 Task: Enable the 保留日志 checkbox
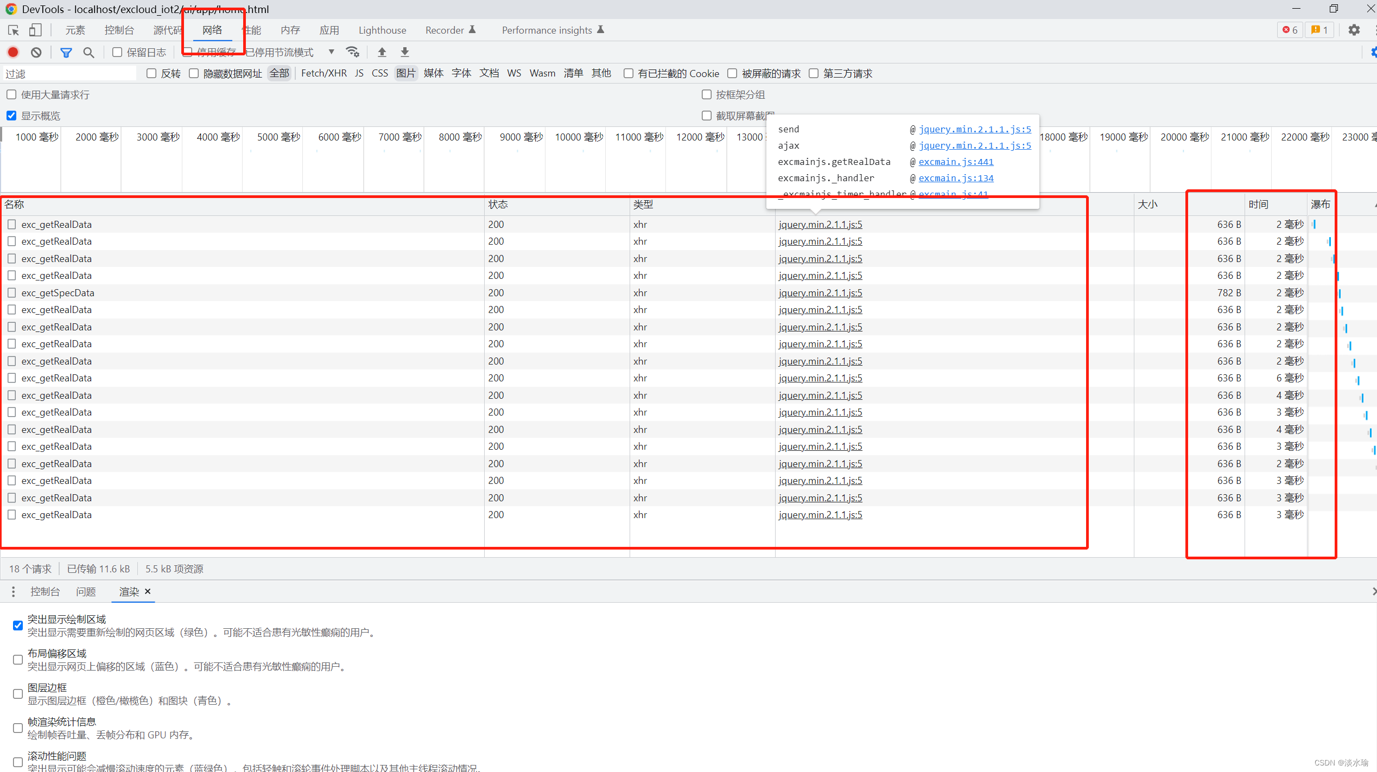point(117,52)
